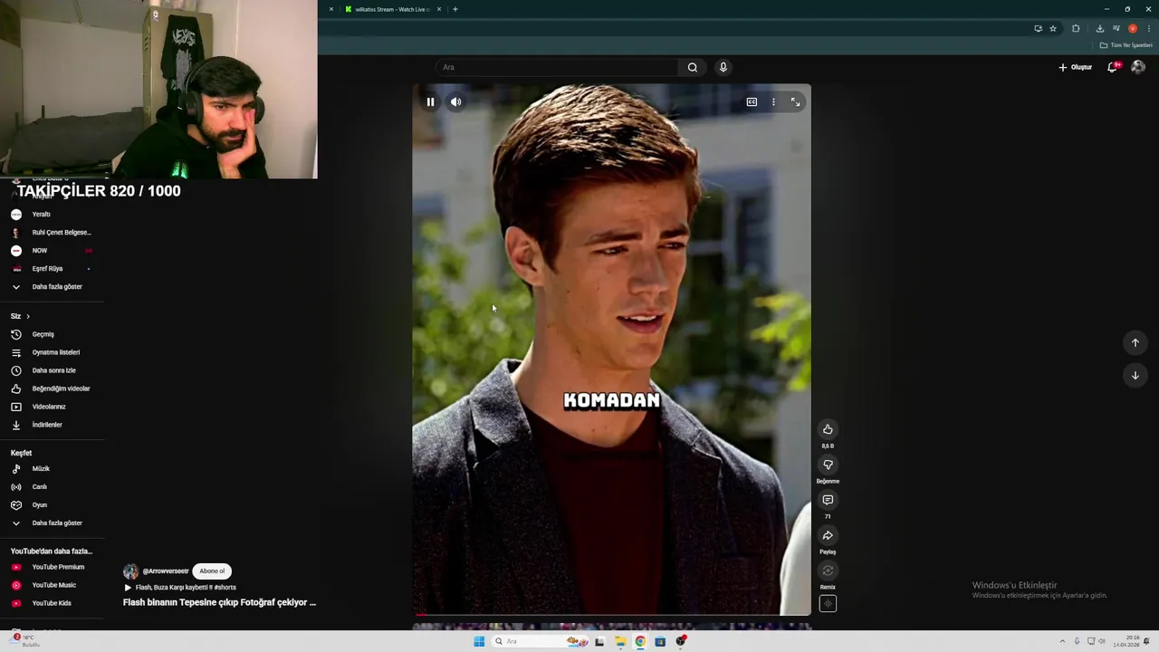Enter fullscreen on the Shorts player
This screenshot has width=1159, height=652.
795,102
